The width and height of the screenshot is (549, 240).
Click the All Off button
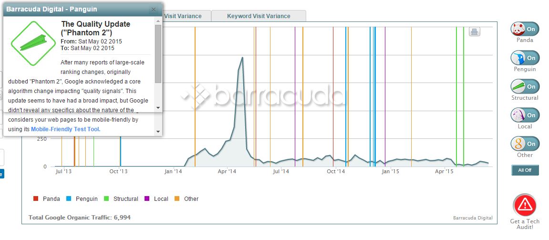(x=525, y=170)
